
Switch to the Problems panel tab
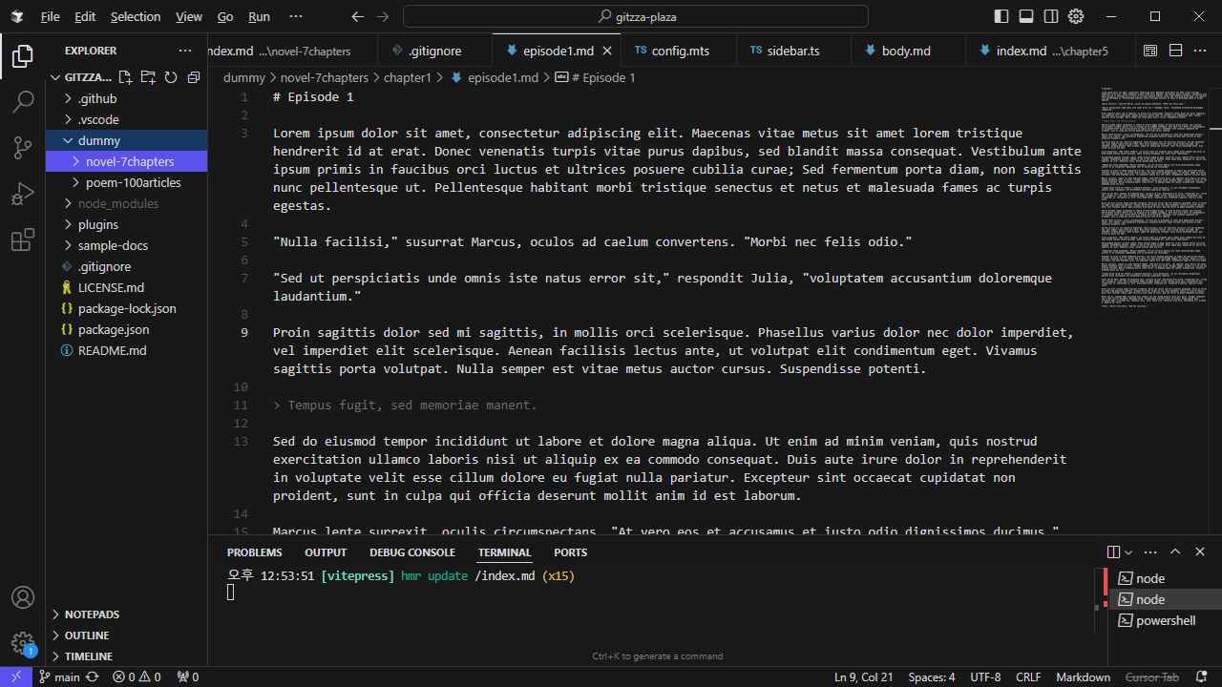point(255,552)
